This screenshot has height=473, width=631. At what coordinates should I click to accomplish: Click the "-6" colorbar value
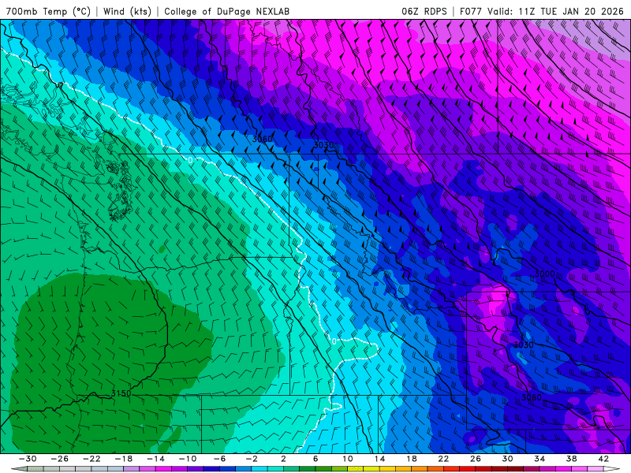pos(219,459)
